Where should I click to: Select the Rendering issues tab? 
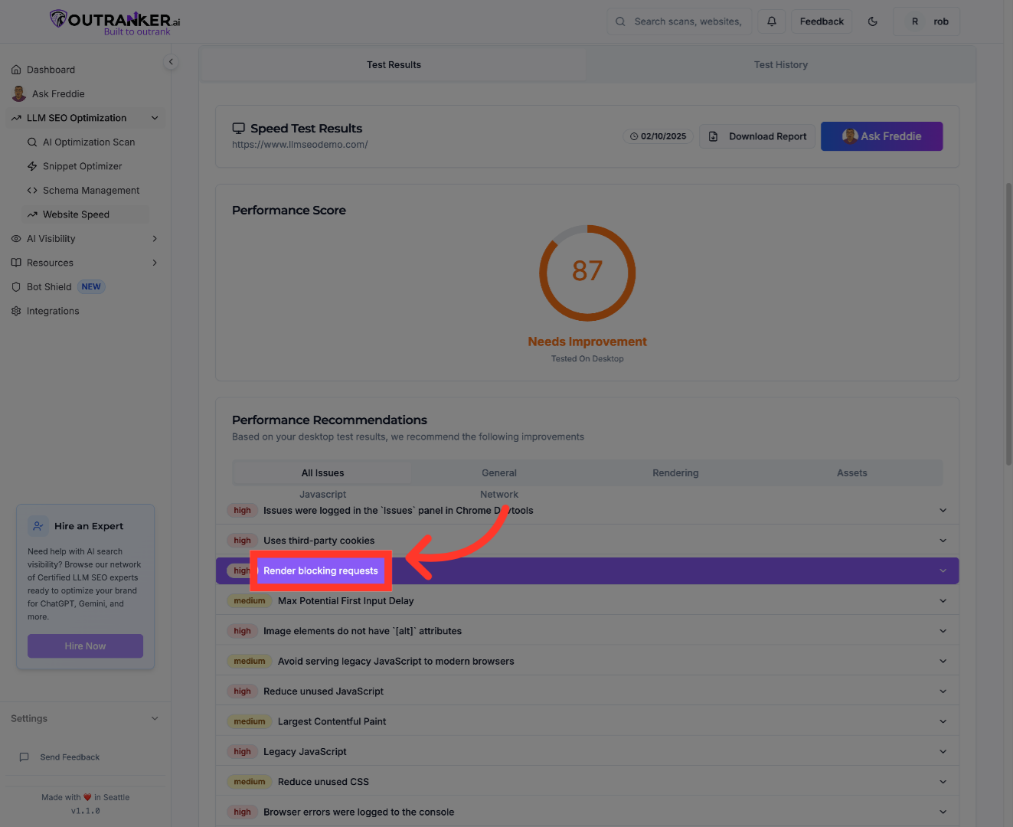point(675,472)
